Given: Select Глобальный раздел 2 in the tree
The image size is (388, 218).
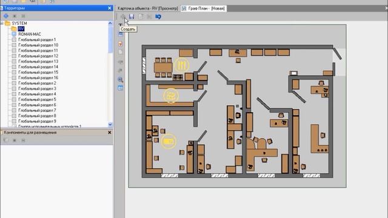Looking at the screenshot, I should pos(37,83).
